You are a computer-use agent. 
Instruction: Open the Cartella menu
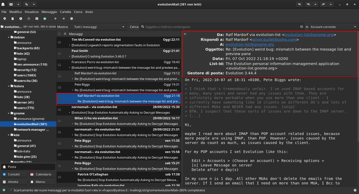pos(65,12)
